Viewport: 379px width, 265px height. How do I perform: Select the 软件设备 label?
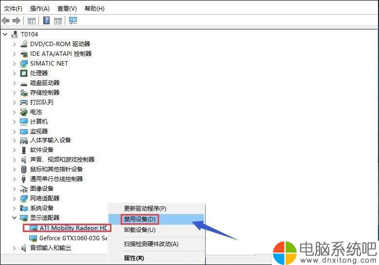pyautogui.click(x=42, y=150)
